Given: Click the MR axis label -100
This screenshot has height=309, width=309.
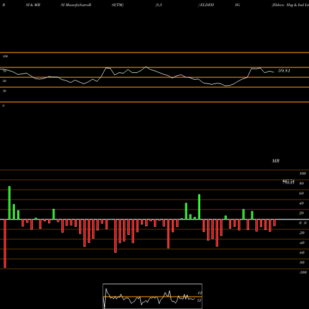Looking at the screenshot, I should pyautogui.click(x=303, y=273).
